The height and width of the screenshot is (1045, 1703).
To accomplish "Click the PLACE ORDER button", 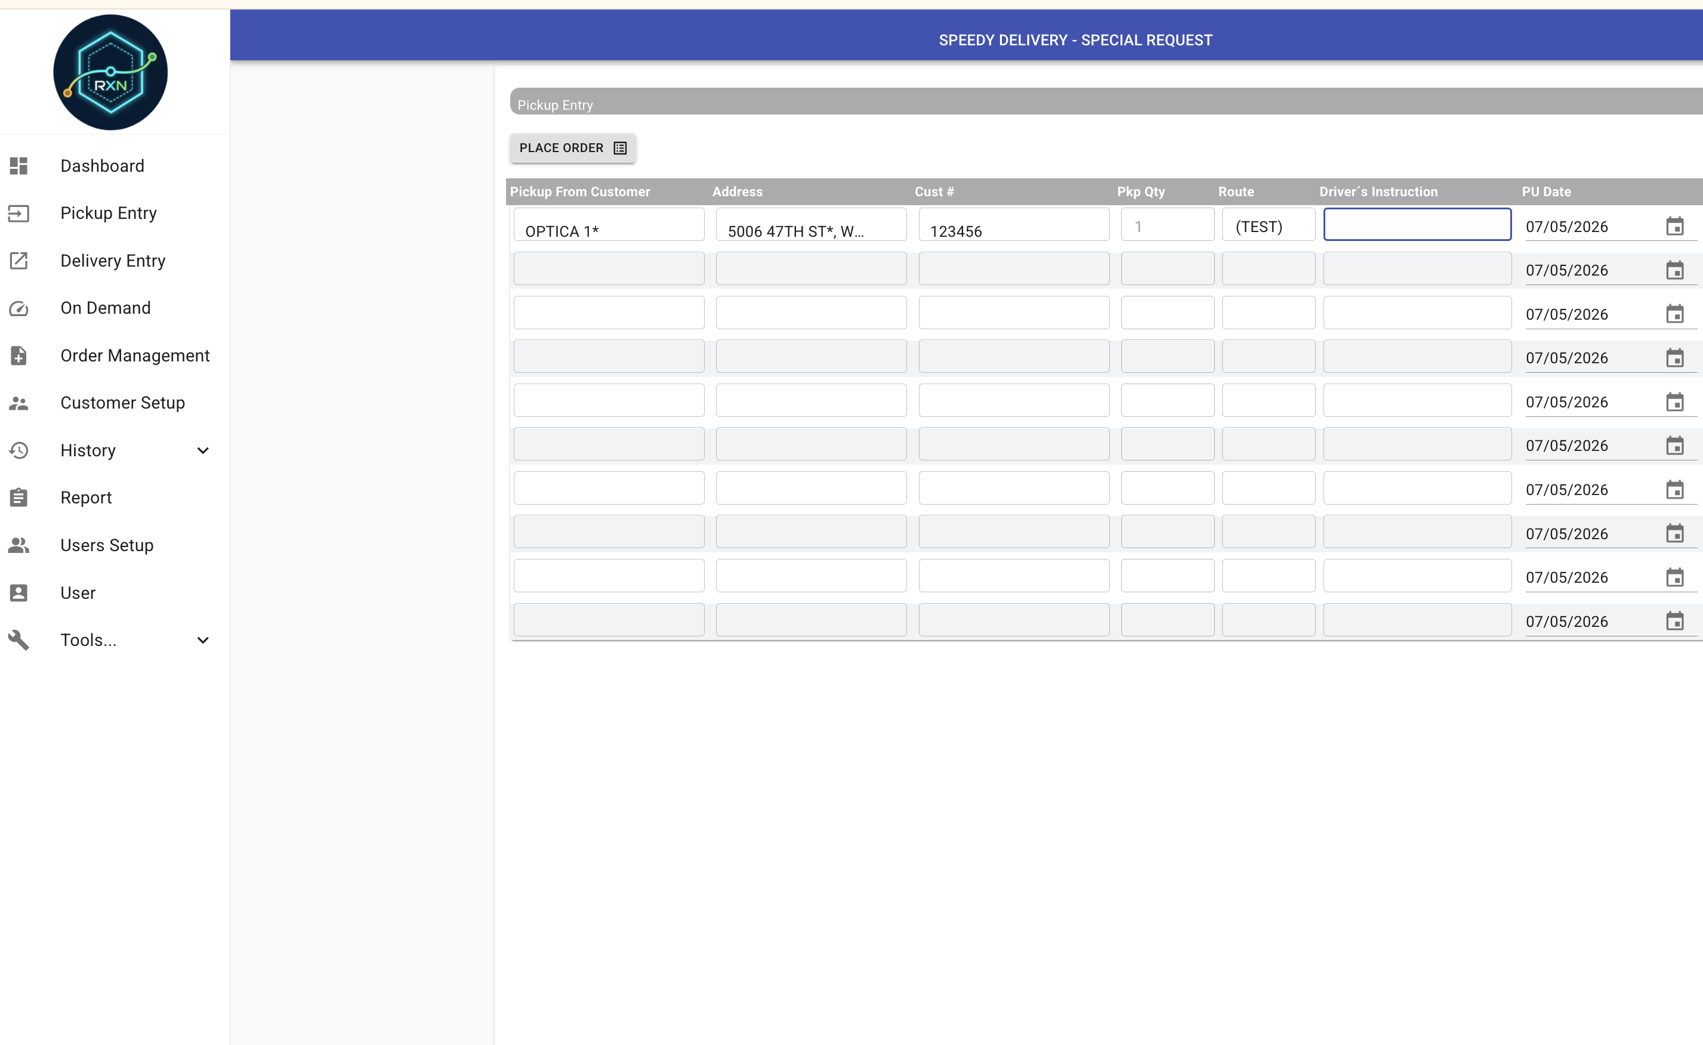I will click(572, 148).
